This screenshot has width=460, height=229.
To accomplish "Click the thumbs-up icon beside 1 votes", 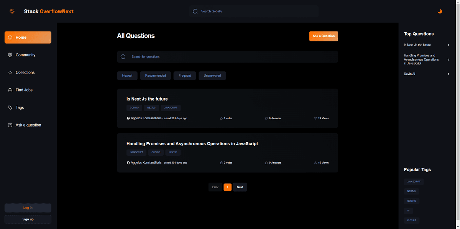I will (x=221, y=118).
